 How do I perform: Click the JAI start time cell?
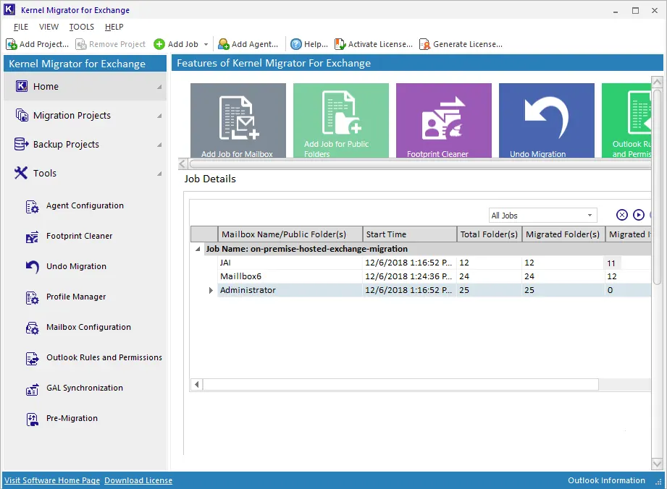coord(410,263)
